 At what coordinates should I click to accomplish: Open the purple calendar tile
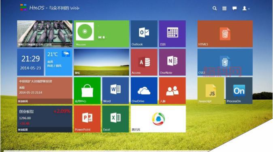pyautogui.click(x=173, y=34)
